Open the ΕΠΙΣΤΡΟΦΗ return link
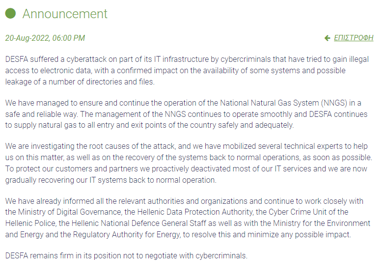Viewport: 386px width, 279px height. [354, 38]
